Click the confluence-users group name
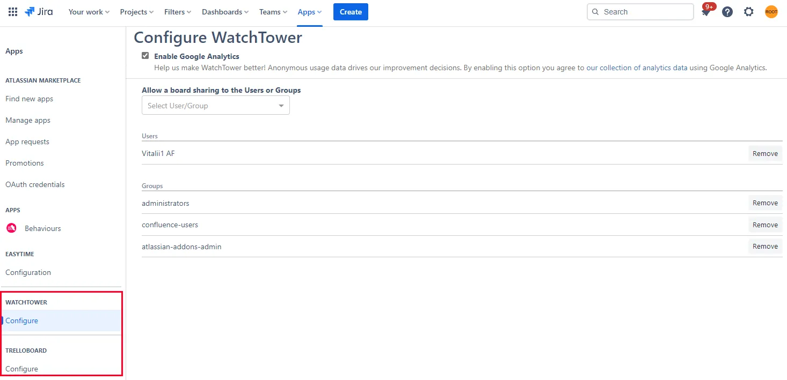The height and width of the screenshot is (380, 787). (170, 225)
